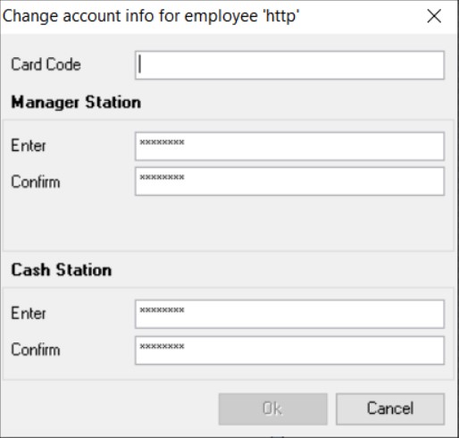Viewport: 459px width, 438px height.
Task: Click the Enter label under Cash Station
Action: point(29,314)
